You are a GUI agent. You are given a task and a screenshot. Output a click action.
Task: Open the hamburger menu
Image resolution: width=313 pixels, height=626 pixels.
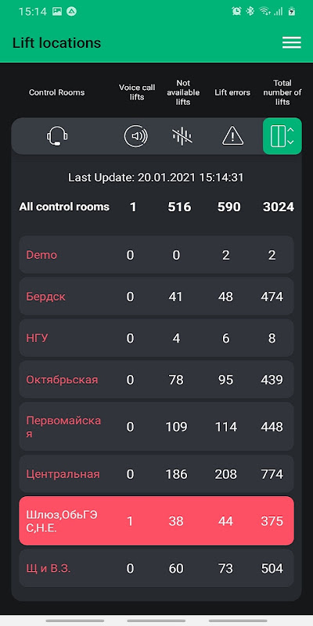pyautogui.click(x=291, y=43)
